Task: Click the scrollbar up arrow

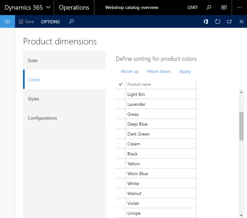Action: click(x=241, y=92)
